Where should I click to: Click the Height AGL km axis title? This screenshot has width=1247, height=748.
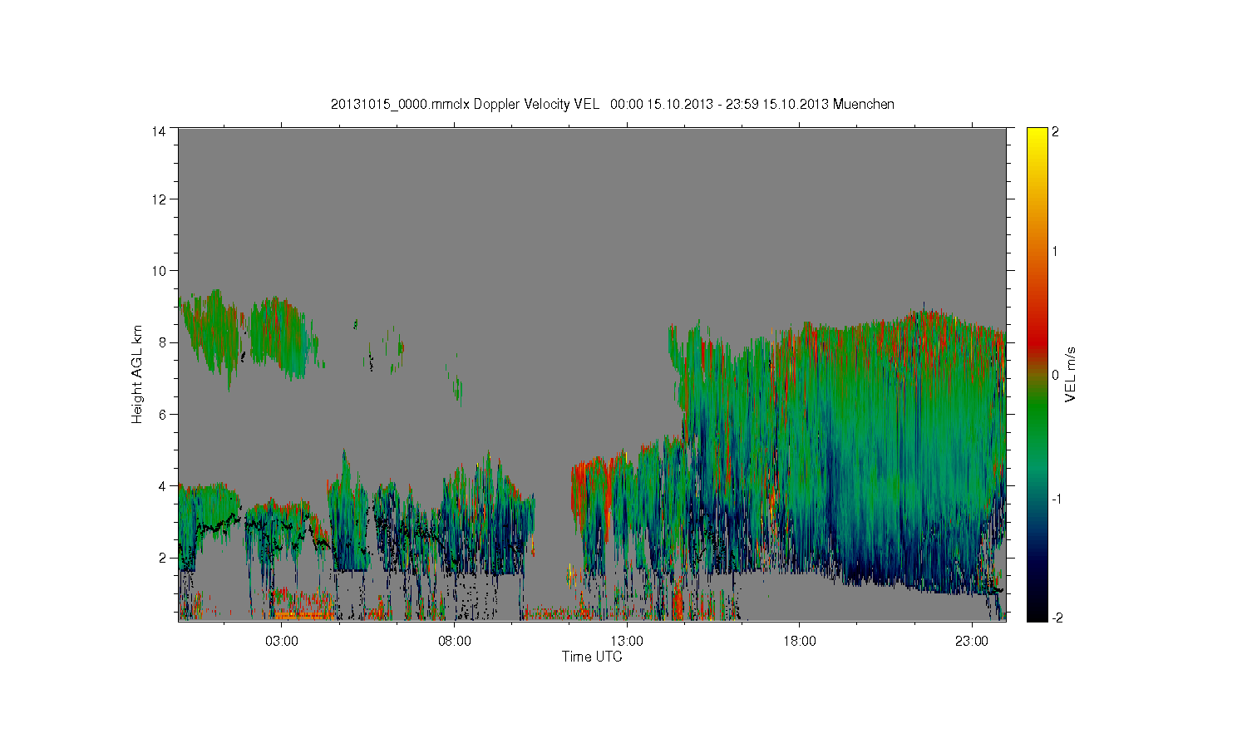[137, 374]
